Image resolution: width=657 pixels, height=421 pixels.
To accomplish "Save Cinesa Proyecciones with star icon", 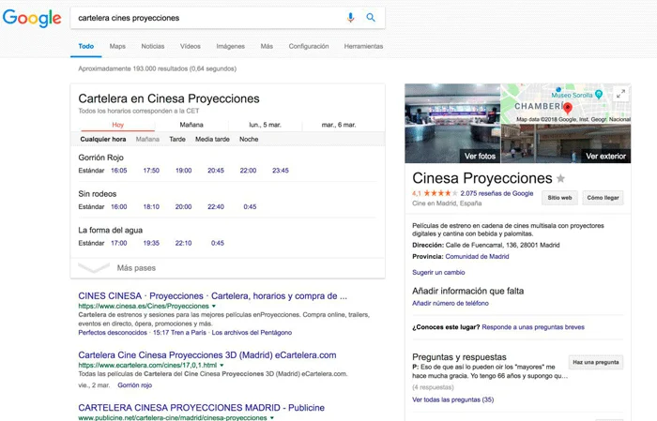I will tap(560, 179).
